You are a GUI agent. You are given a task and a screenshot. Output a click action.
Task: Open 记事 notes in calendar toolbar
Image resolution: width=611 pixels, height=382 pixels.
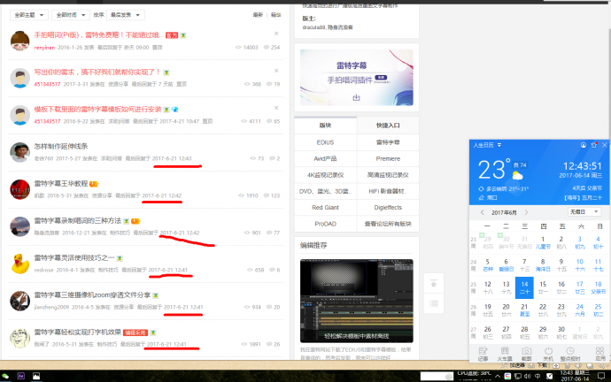point(483,354)
